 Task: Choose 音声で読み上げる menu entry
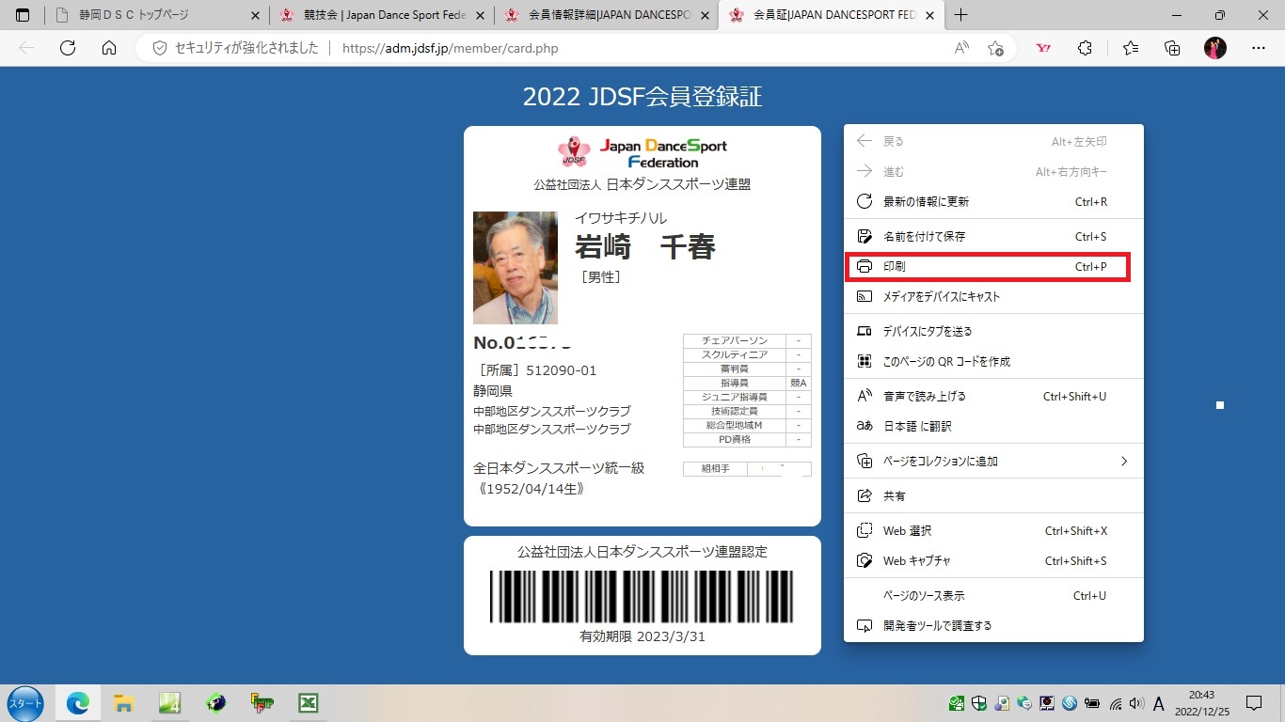(993, 396)
